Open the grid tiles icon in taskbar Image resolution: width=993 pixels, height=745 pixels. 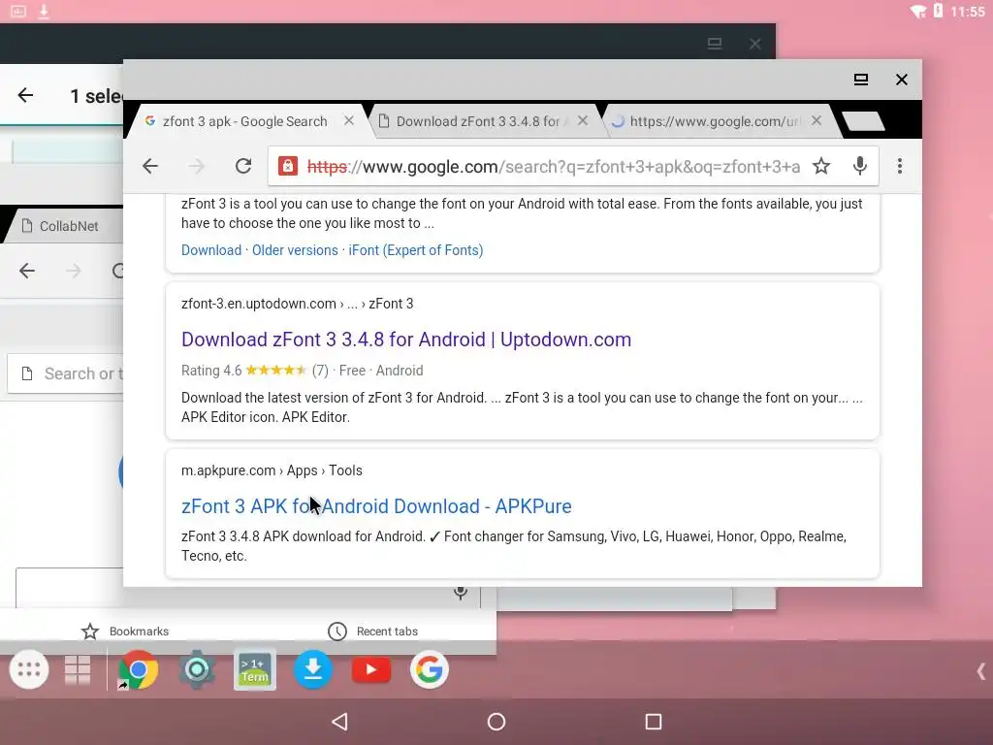tap(78, 669)
